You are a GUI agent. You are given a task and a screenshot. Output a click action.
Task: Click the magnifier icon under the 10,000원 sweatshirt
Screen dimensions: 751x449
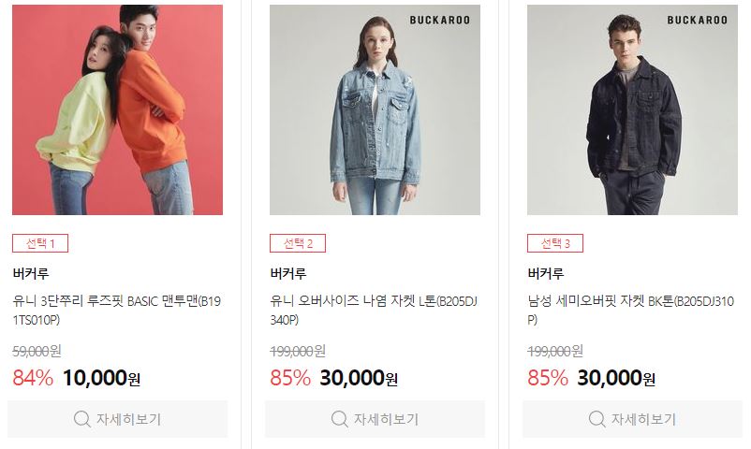click(x=81, y=419)
